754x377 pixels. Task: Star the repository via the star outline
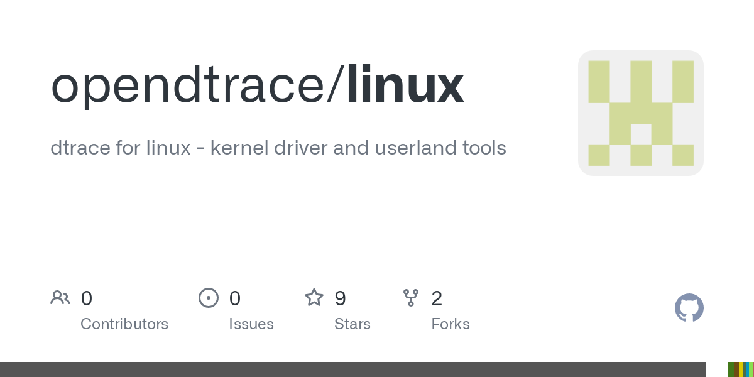(x=314, y=298)
